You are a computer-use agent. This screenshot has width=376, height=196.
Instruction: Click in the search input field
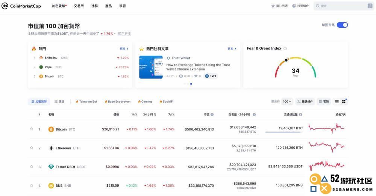[x=344, y=6]
